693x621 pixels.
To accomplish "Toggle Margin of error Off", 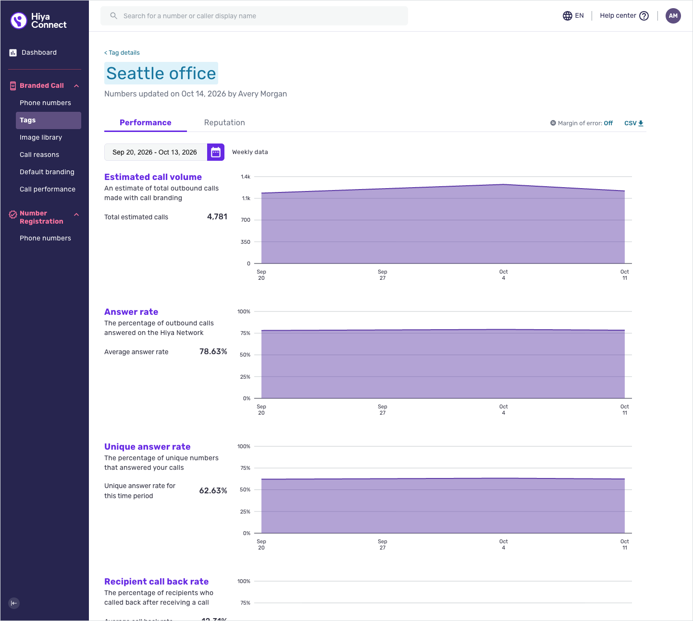I will (x=608, y=123).
